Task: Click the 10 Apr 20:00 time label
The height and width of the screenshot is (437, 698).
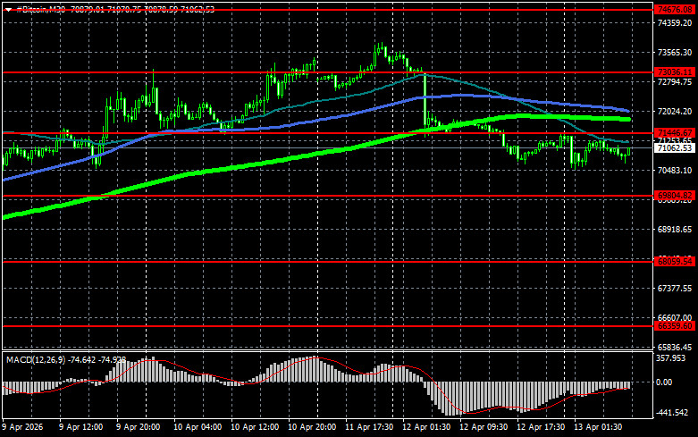Action: coord(312,427)
